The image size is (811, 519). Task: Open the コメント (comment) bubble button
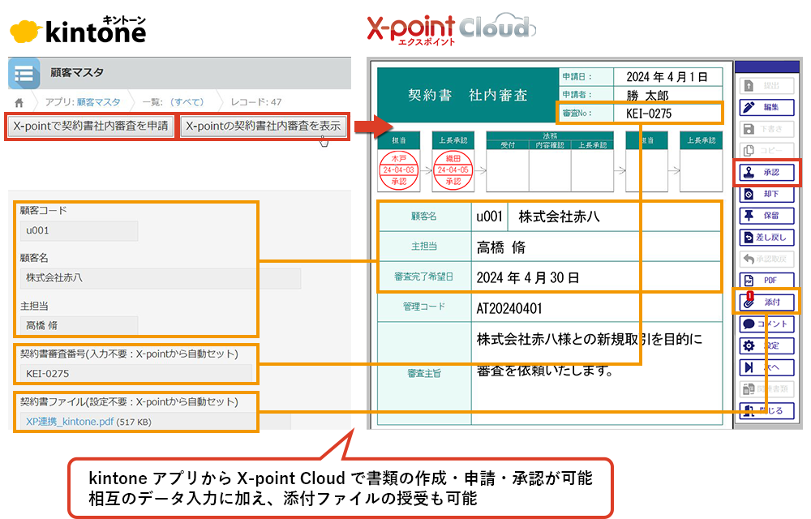tap(766, 324)
